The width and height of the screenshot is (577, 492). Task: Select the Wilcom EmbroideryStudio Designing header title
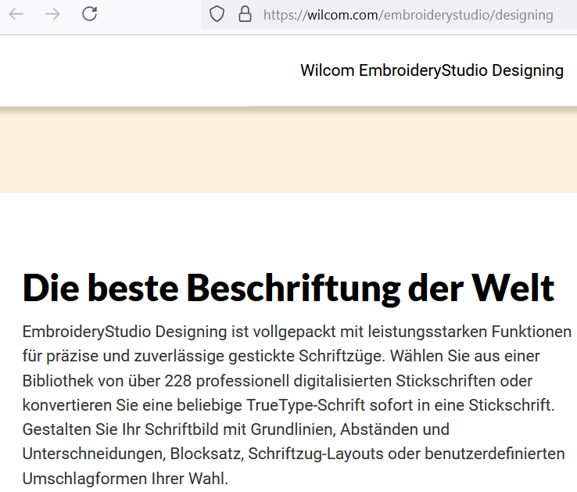pyautogui.click(x=432, y=70)
